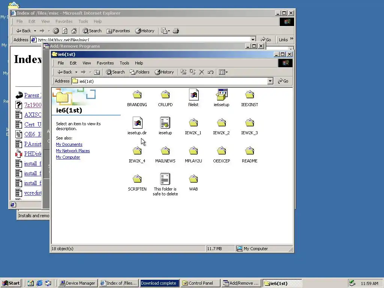Image resolution: width=384 pixels, height=288 pixels.
Task: Open the Tools menu in Internet Explorer
Action: click(83, 21)
